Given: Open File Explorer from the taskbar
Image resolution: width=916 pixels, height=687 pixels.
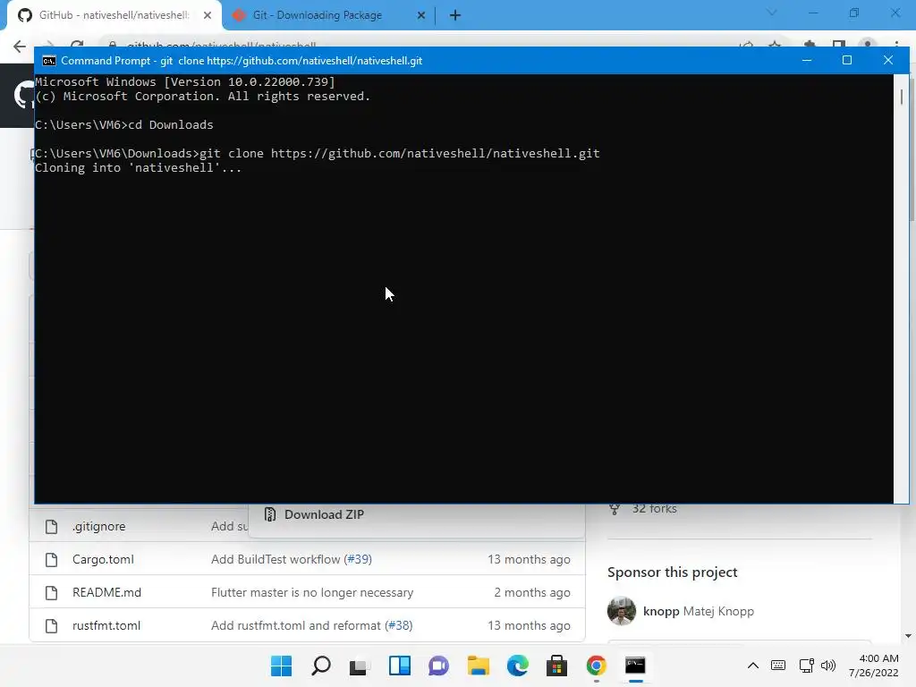Looking at the screenshot, I should [x=478, y=666].
